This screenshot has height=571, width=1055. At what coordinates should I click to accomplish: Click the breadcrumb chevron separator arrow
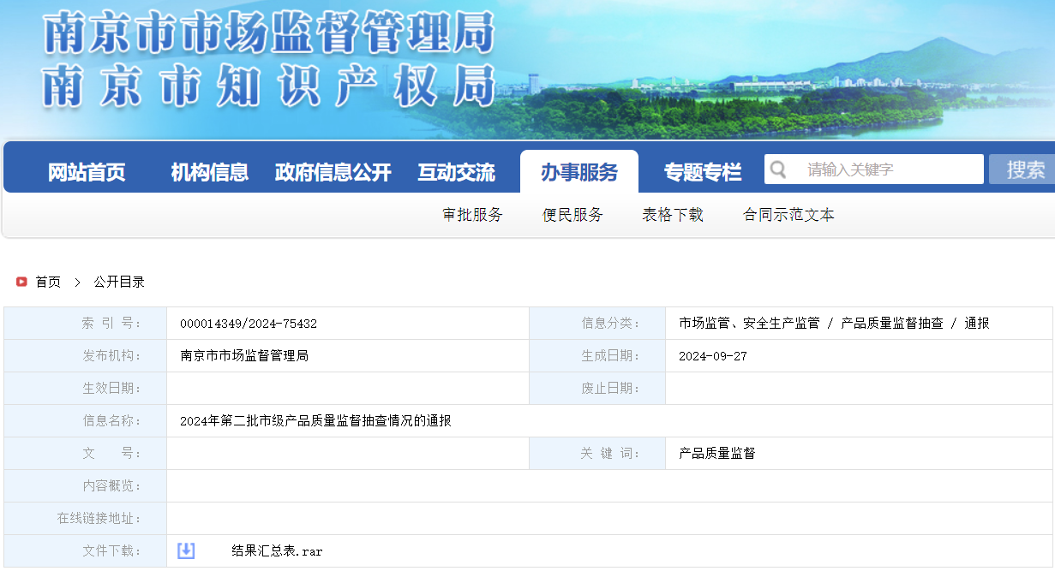(x=77, y=282)
